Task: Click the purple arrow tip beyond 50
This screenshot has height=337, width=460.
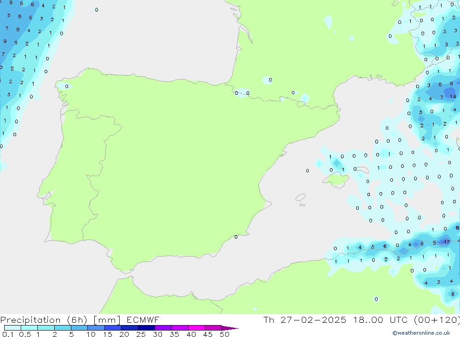Action: coord(230,328)
